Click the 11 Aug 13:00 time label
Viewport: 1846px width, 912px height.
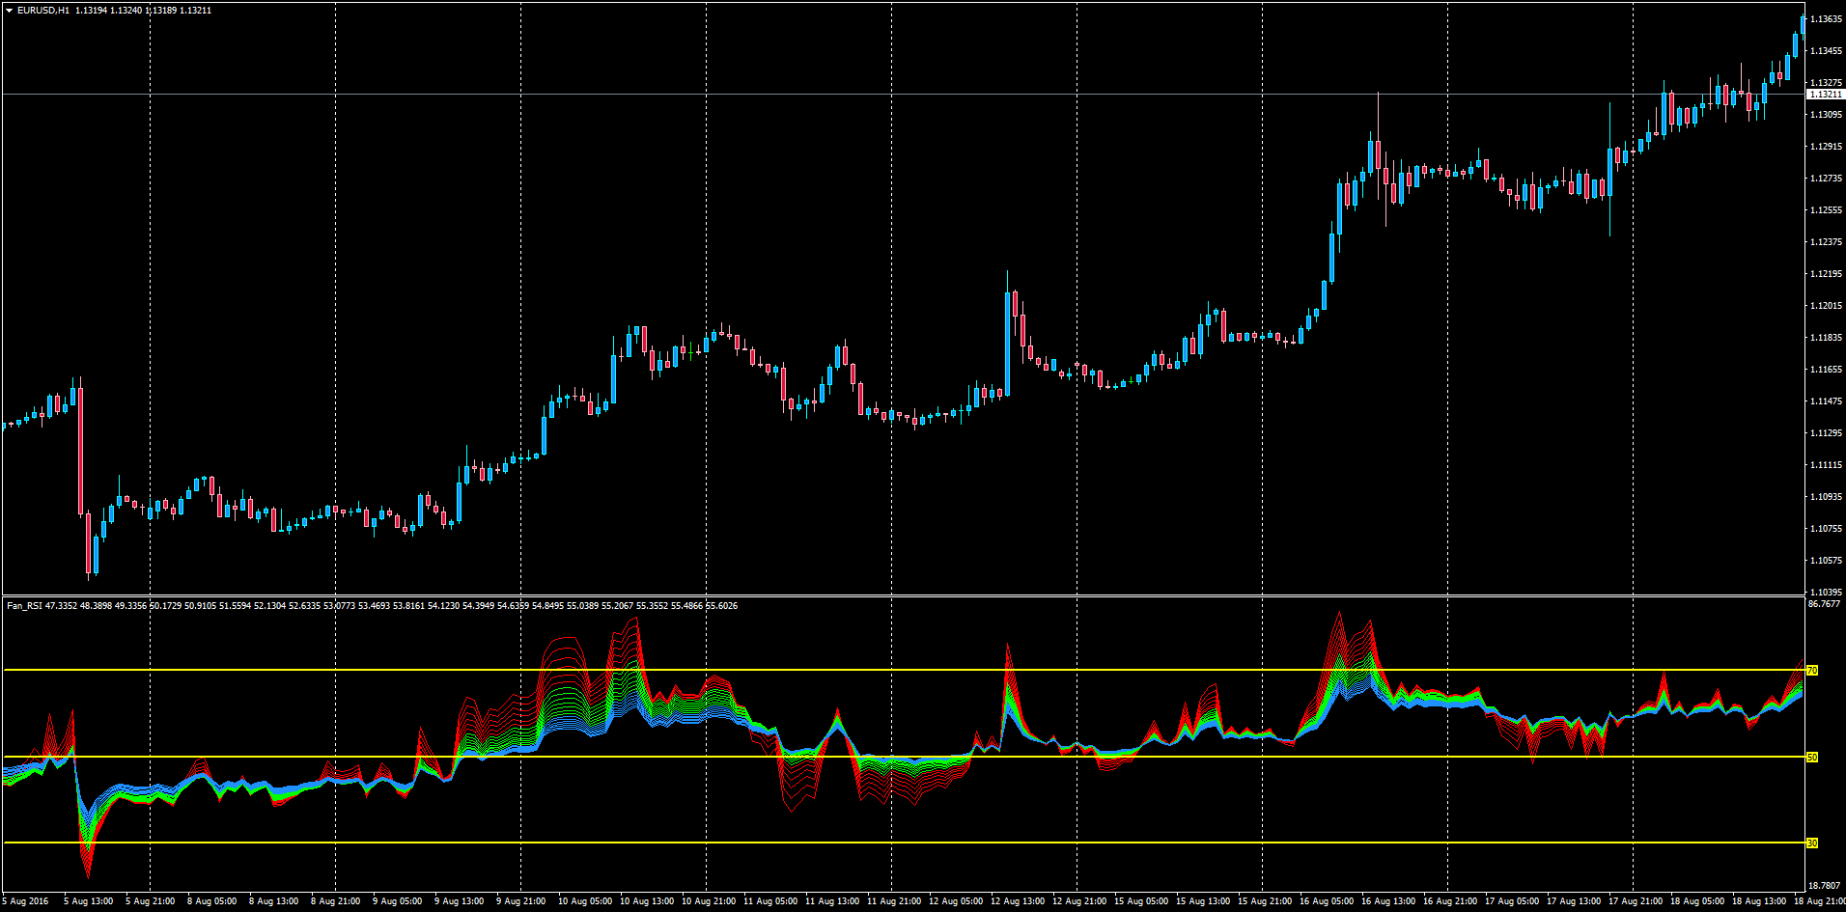click(x=832, y=901)
